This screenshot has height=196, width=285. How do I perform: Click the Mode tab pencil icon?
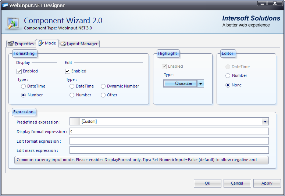coord(41,43)
